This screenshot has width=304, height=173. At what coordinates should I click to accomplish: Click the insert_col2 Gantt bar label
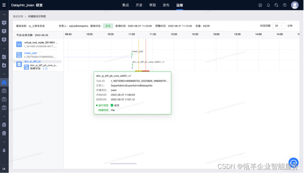coord(137,51)
